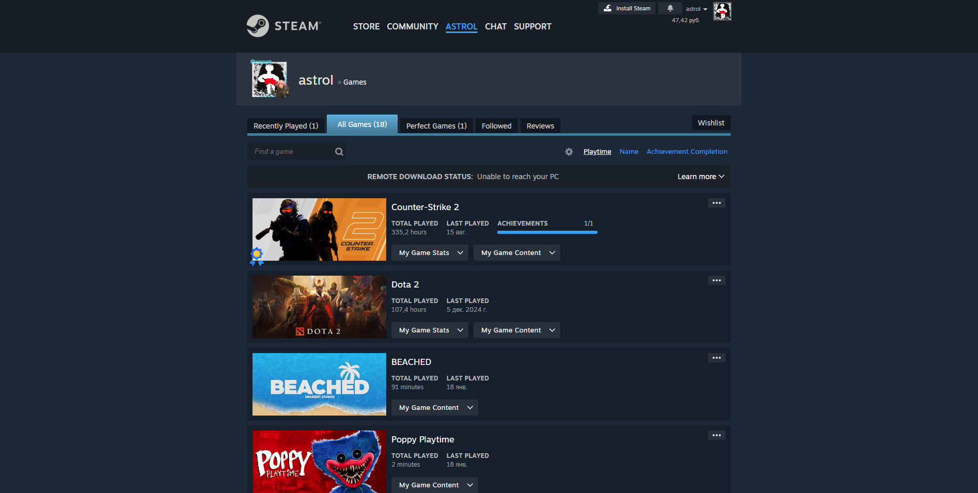The image size is (978, 493).
Task: Open the three-dot menu for Poppy Playtime
Action: tap(717, 435)
